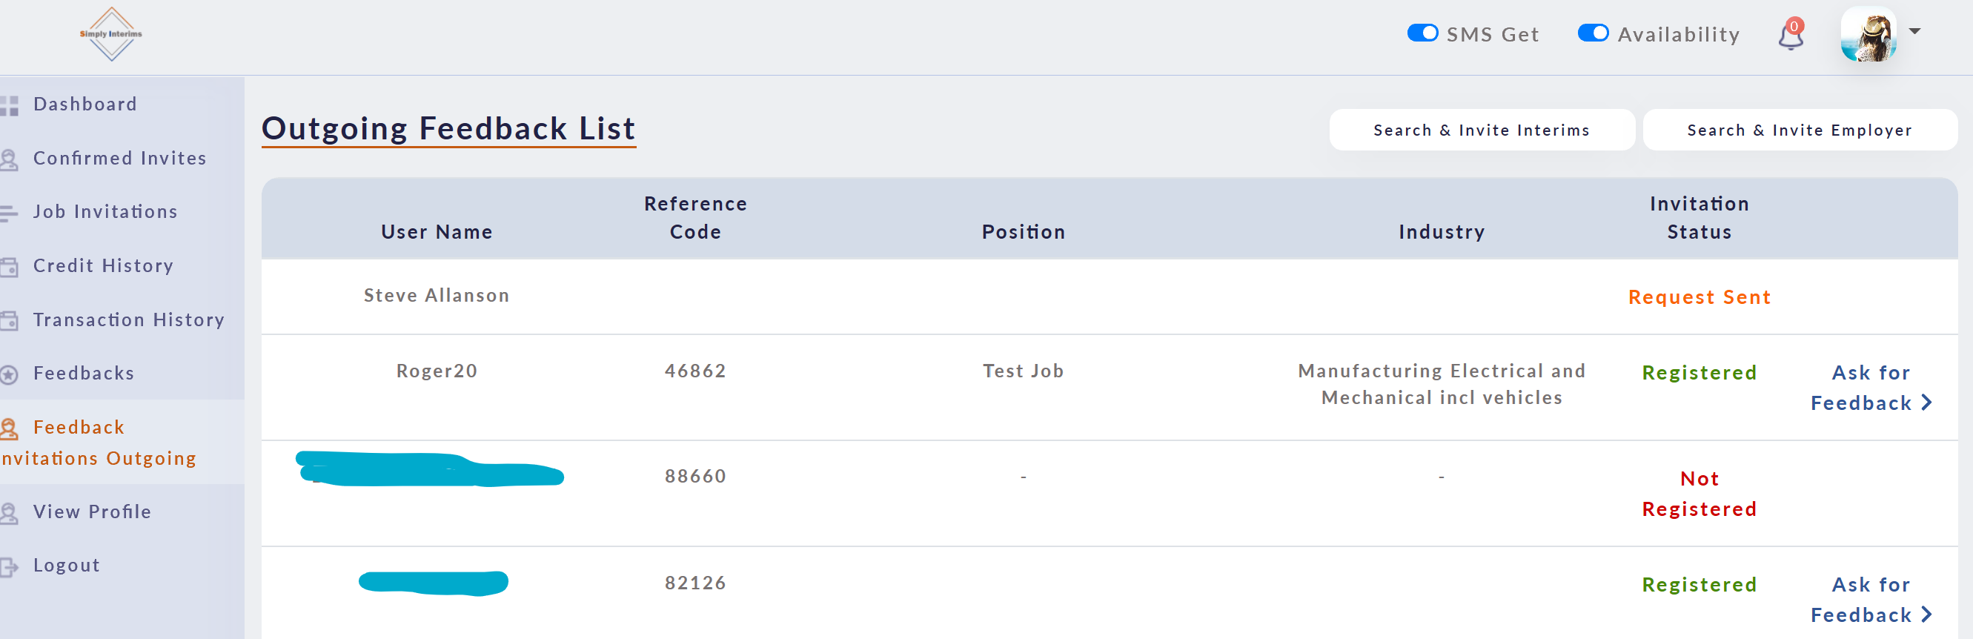This screenshot has height=639, width=1973.
Task: Open the Job Invitations menu item
Action: click(105, 211)
